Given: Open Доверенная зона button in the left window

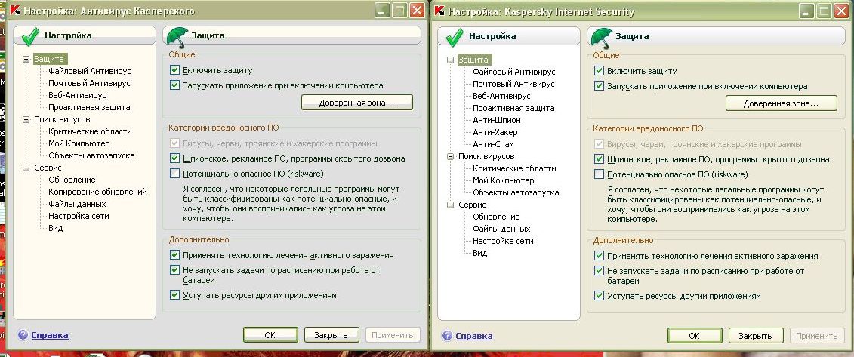Looking at the screenshot, I should [357, 102].
